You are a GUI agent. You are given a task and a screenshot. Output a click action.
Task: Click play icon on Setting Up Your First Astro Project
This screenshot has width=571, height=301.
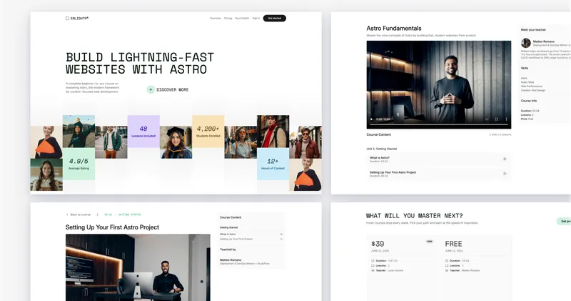505,174
